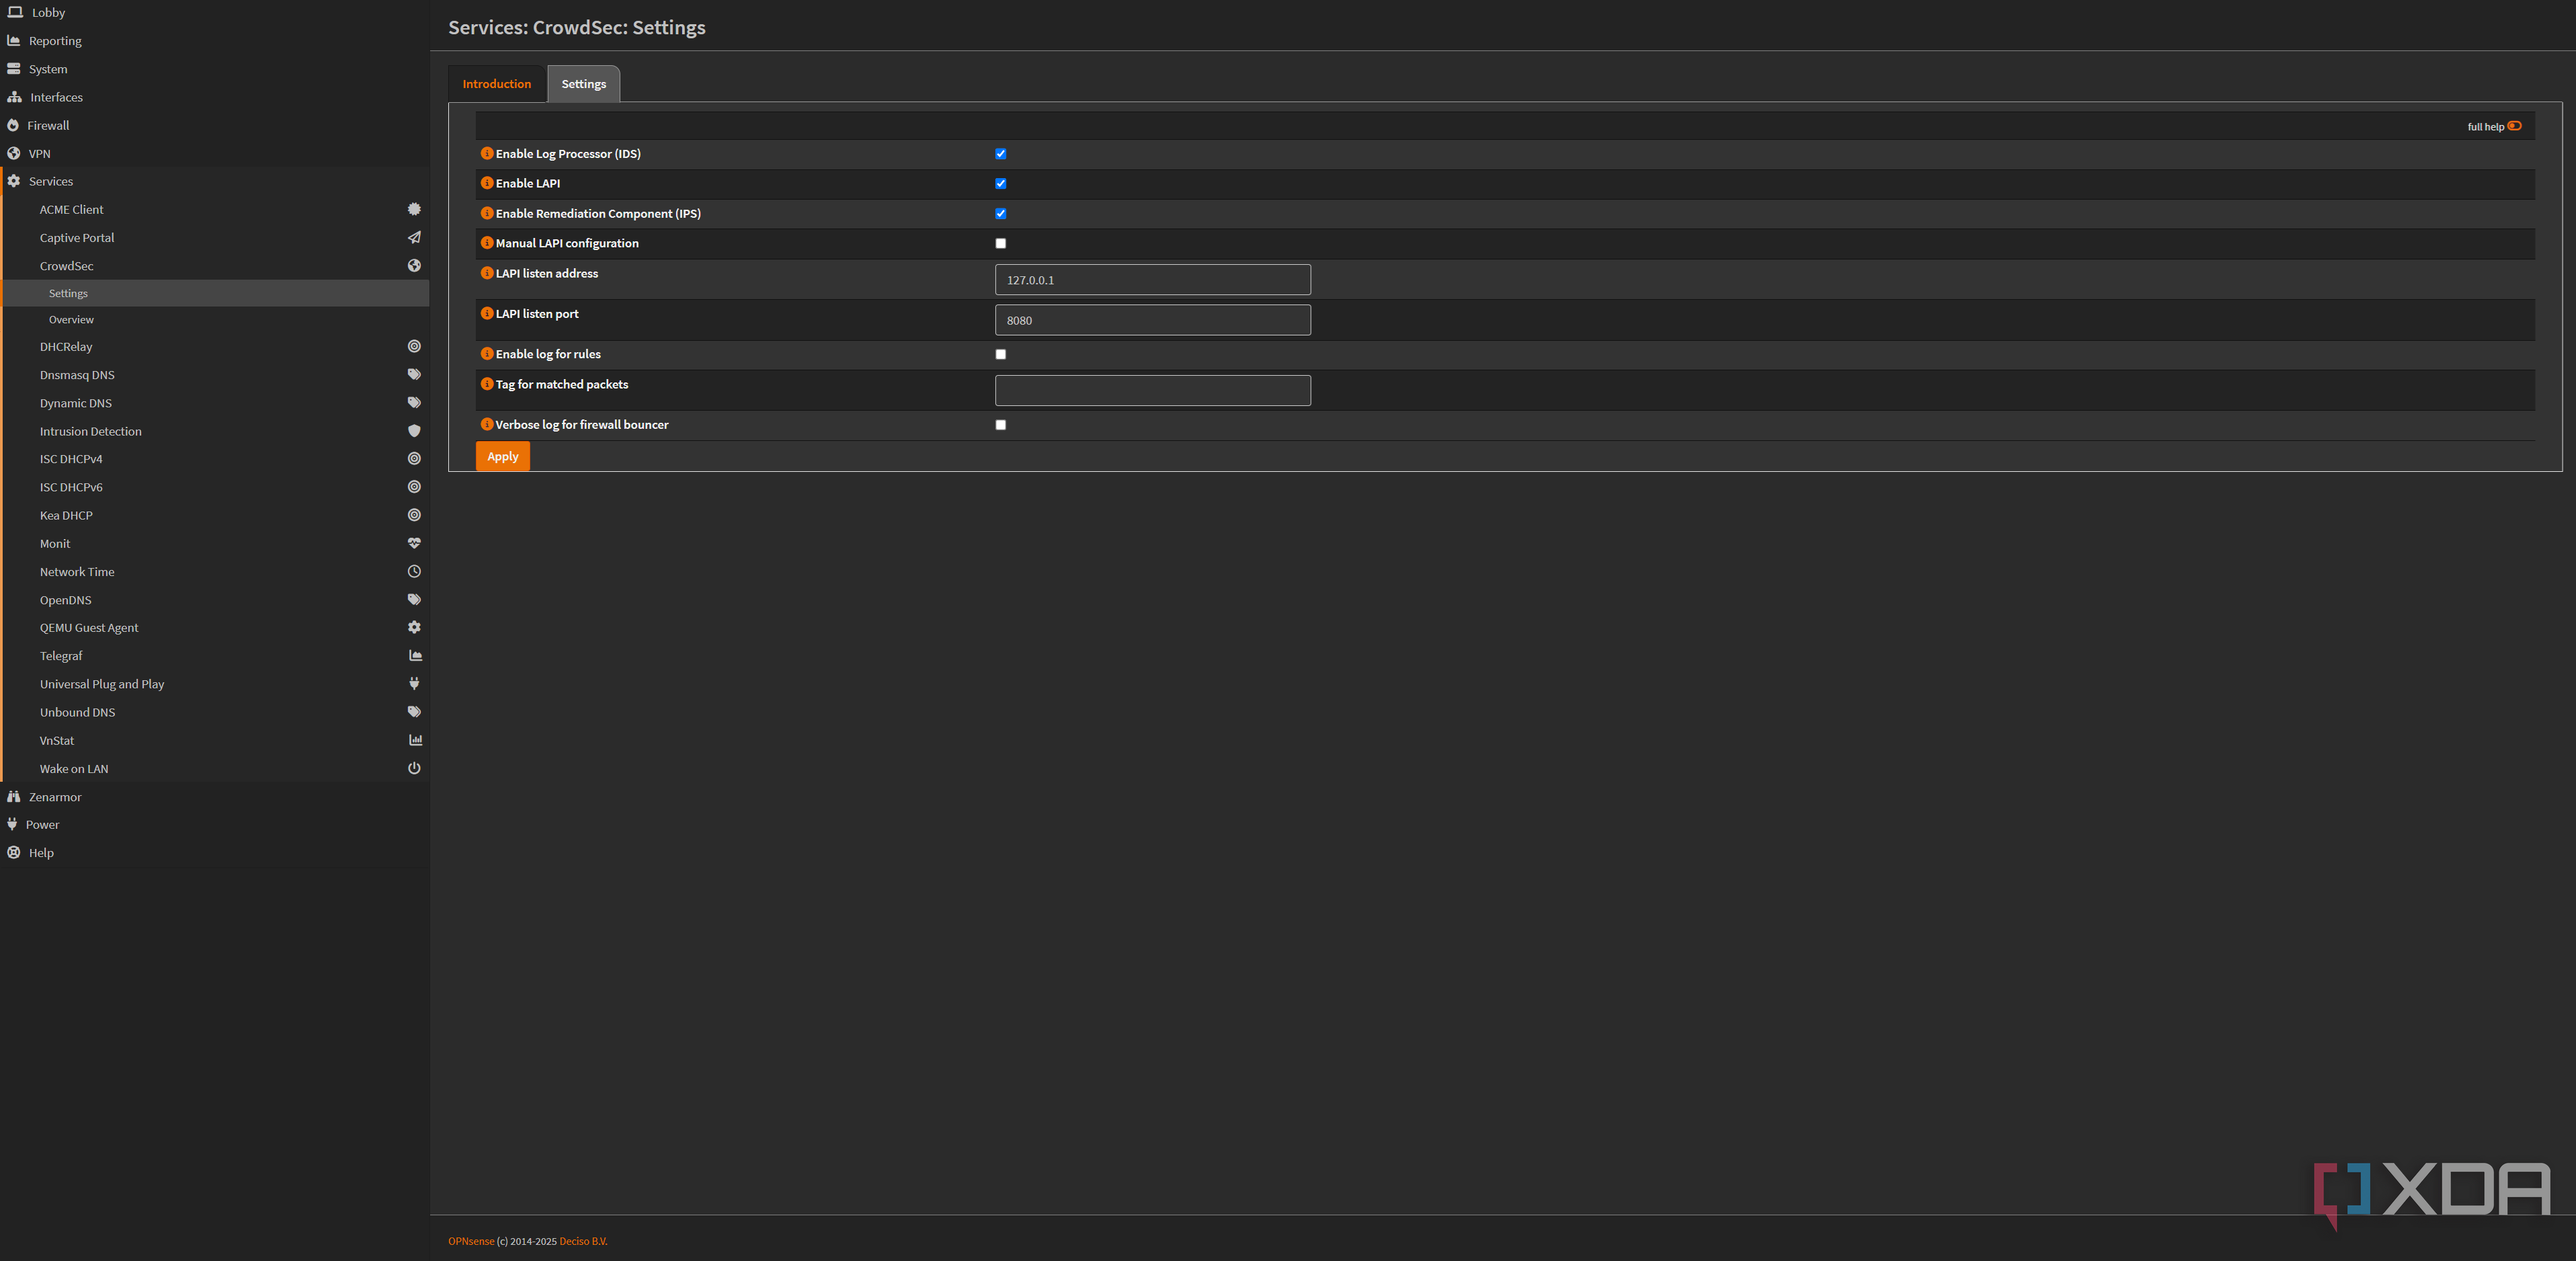Open the Deciso B.V. footer link

pyautogui.click(x=583, y=1241)
